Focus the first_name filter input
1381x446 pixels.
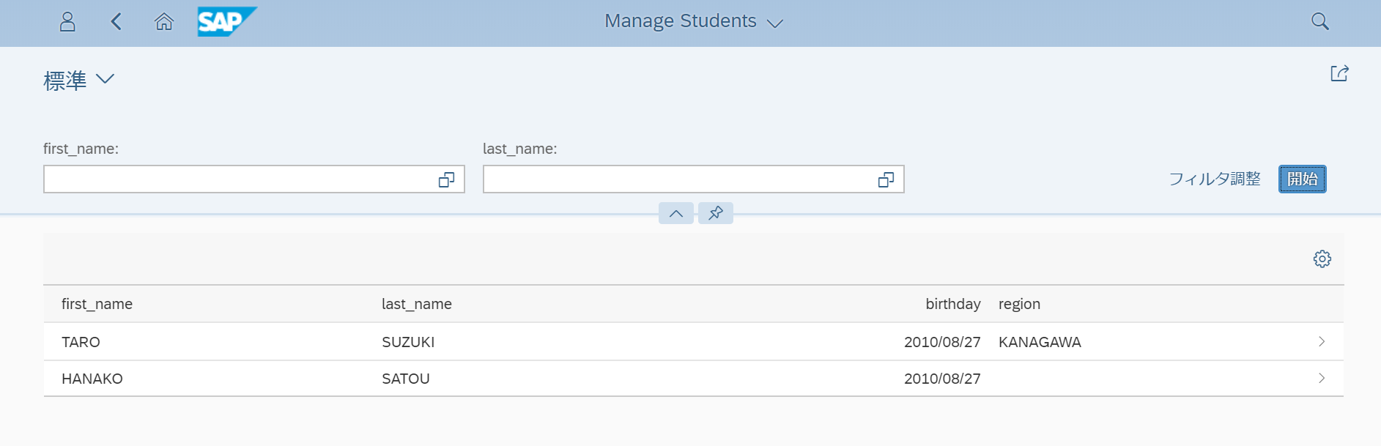[238, 179]
